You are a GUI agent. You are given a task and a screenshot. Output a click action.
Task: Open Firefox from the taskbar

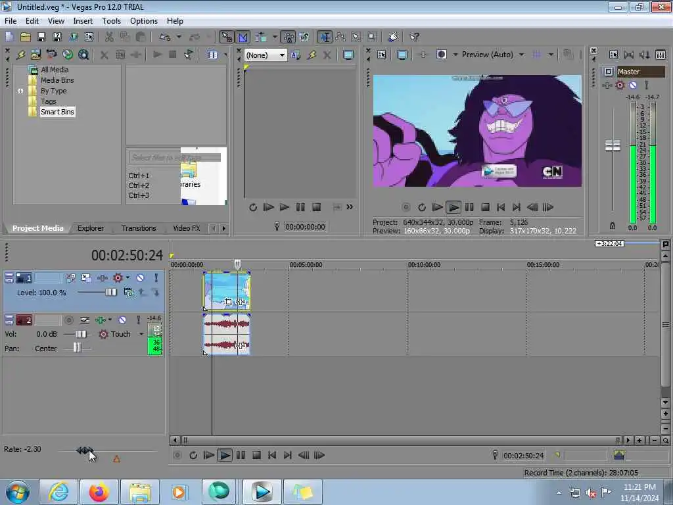point(99,492)
